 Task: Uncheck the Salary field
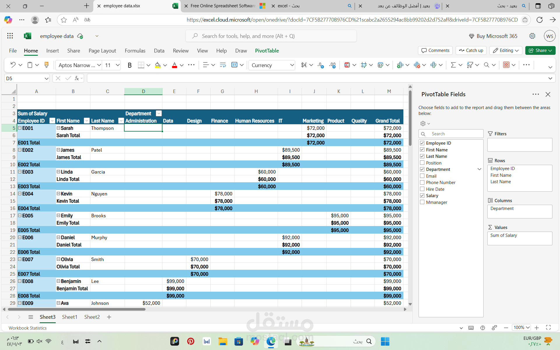(422, 195)
